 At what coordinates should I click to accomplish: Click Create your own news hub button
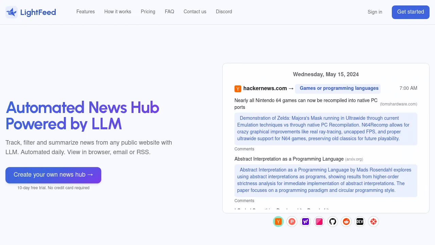[x=53, y=175]
